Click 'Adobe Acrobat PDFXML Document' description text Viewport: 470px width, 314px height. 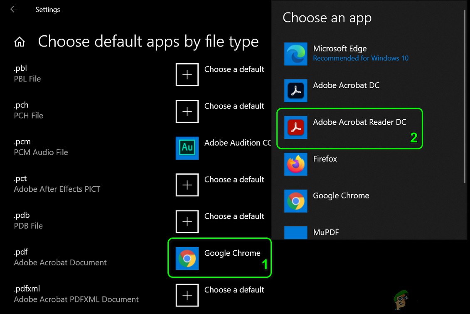click(76, 299)
